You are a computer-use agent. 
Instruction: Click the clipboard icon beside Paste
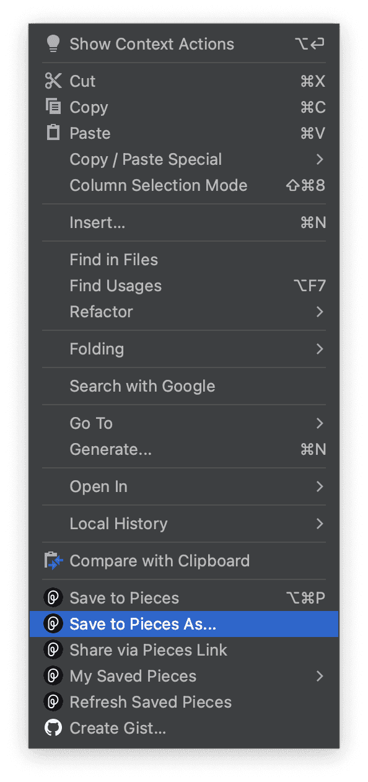coord(53,133)
